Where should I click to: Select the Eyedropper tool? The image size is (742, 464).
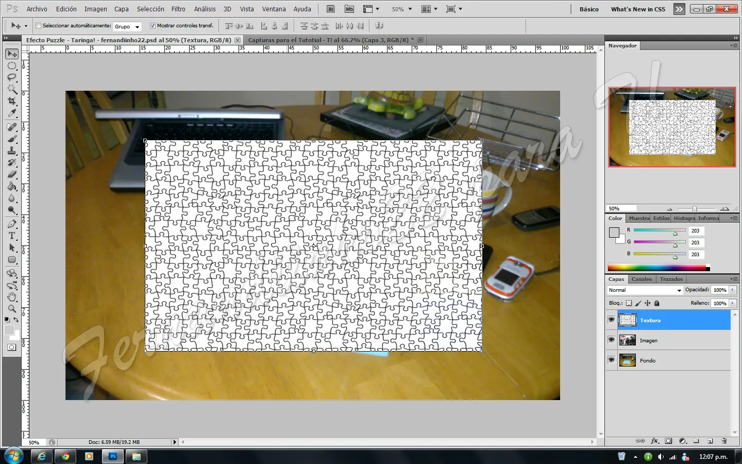point(12,113)
